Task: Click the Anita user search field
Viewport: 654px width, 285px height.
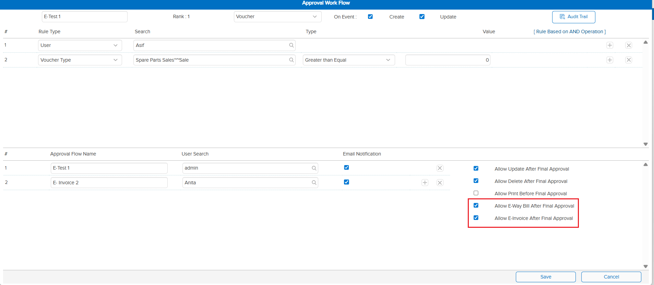Action: pos(250,183)
